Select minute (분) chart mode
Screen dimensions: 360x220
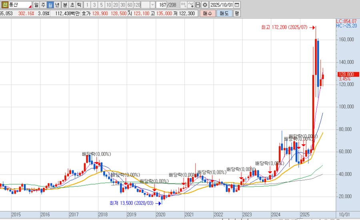point(65,5)
